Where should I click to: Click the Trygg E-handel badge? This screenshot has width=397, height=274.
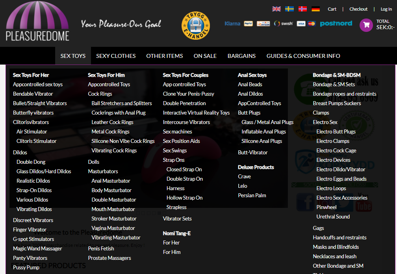point(196,26)
